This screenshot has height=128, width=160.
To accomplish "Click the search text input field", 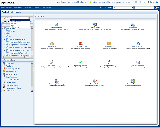I will coord(144,8).
